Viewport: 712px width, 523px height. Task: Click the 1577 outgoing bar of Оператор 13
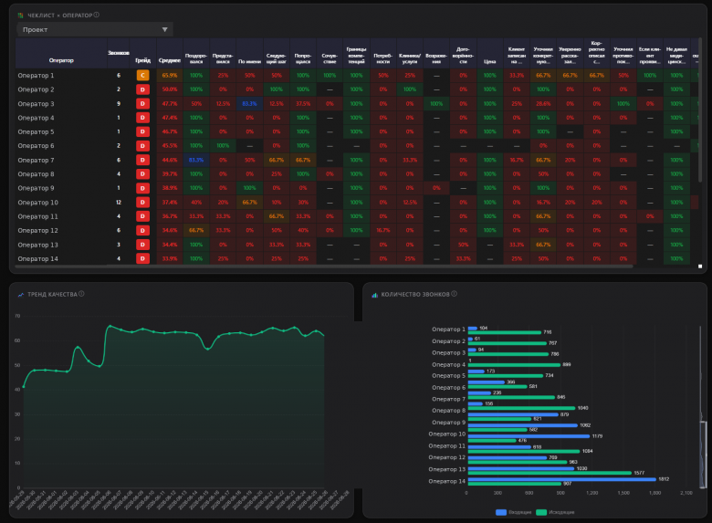click(550, 473)
